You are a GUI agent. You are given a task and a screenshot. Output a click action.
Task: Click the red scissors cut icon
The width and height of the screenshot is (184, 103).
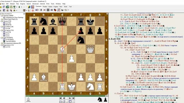[x=45, y=10]
